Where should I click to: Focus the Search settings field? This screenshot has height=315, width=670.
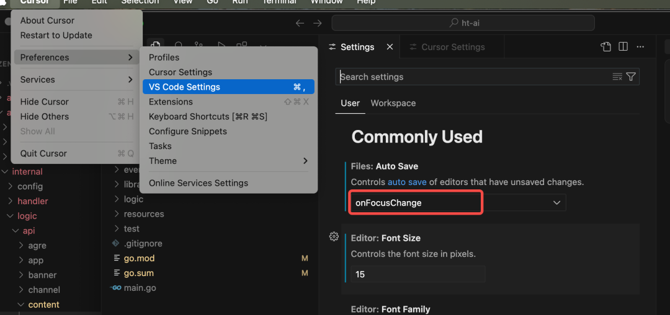coord(487,77)
